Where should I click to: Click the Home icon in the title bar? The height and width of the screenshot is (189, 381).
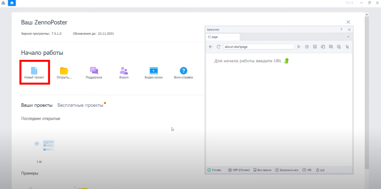[12, 3]
